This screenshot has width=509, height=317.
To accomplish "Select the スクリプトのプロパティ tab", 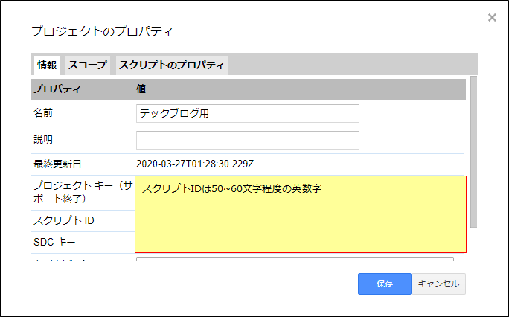I will tap(172, 65).
